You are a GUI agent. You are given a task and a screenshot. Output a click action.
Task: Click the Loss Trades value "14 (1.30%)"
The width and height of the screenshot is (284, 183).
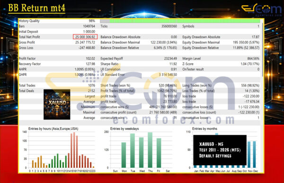tap(252, 91)
